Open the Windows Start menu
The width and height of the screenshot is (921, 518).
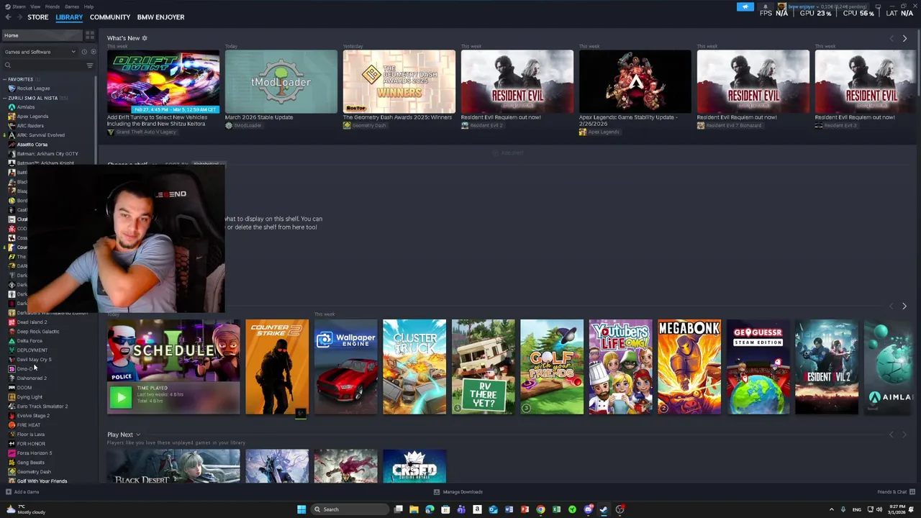(301, 509)
